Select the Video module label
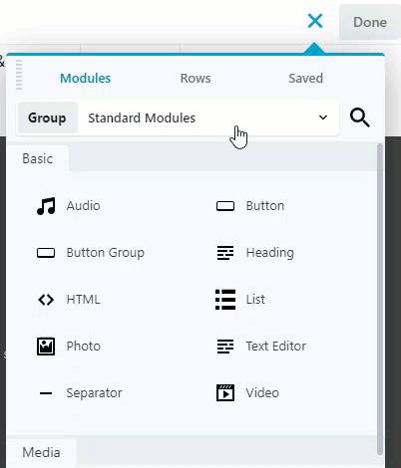401x468 pixels. tap(262, 393)
